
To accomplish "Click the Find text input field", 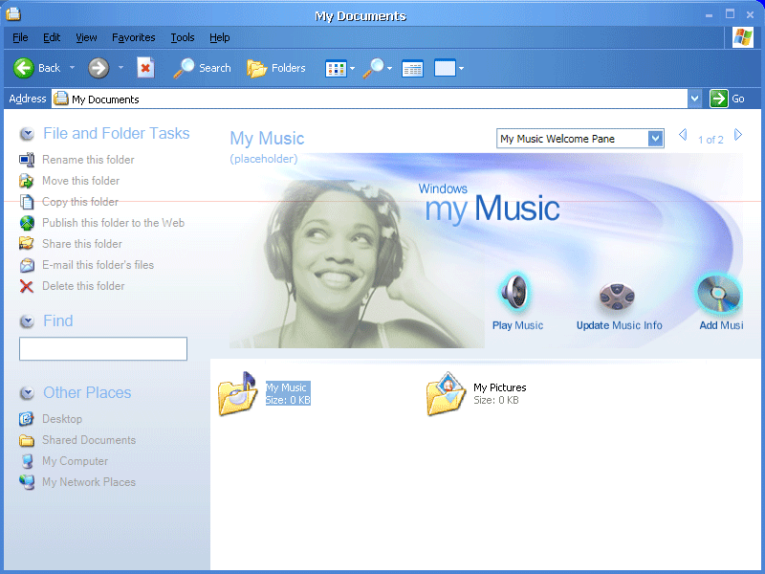I will [x=102, y=349].
